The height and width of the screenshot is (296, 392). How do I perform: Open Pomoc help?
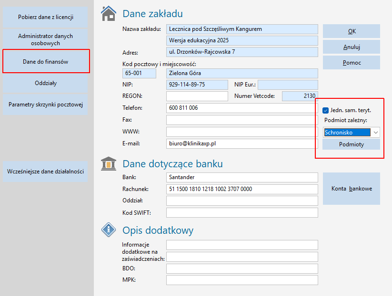(352, 63)
